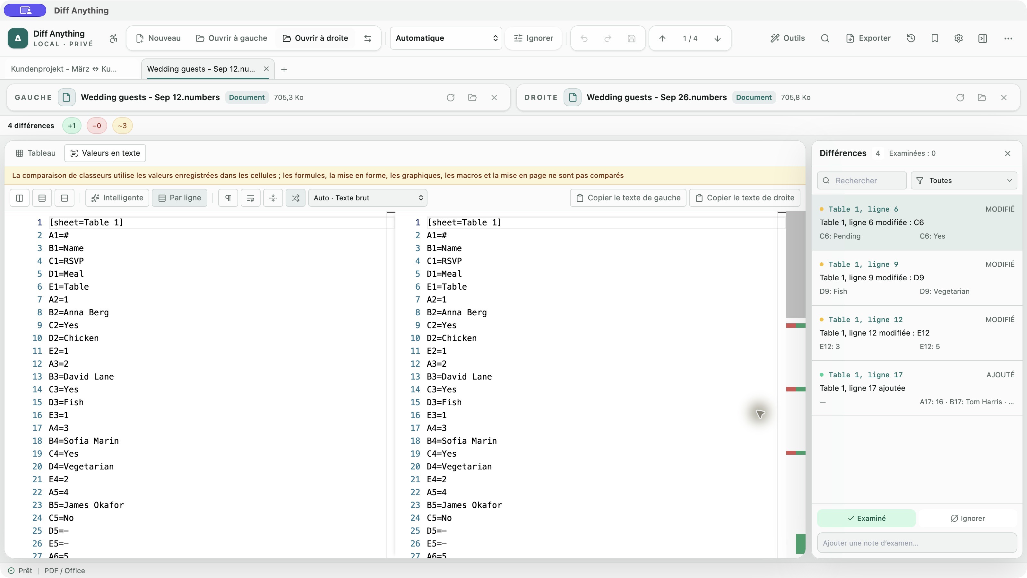Toggle show paragraph marks
Viewport: 1027px width, 578px height.
point(228,198)
